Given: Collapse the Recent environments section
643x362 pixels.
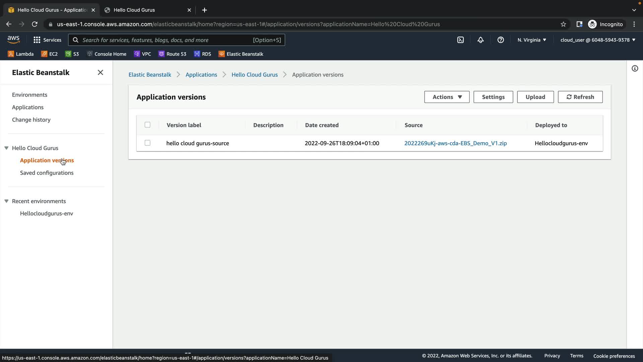Looking at the screenshot, I should coord(6,201).
